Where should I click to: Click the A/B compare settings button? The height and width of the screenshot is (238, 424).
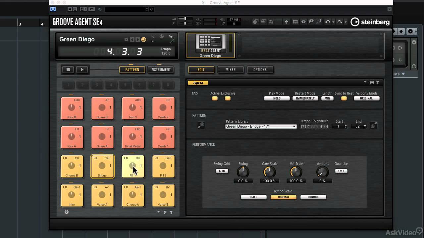pyautogui.click(x=83, y=9)
